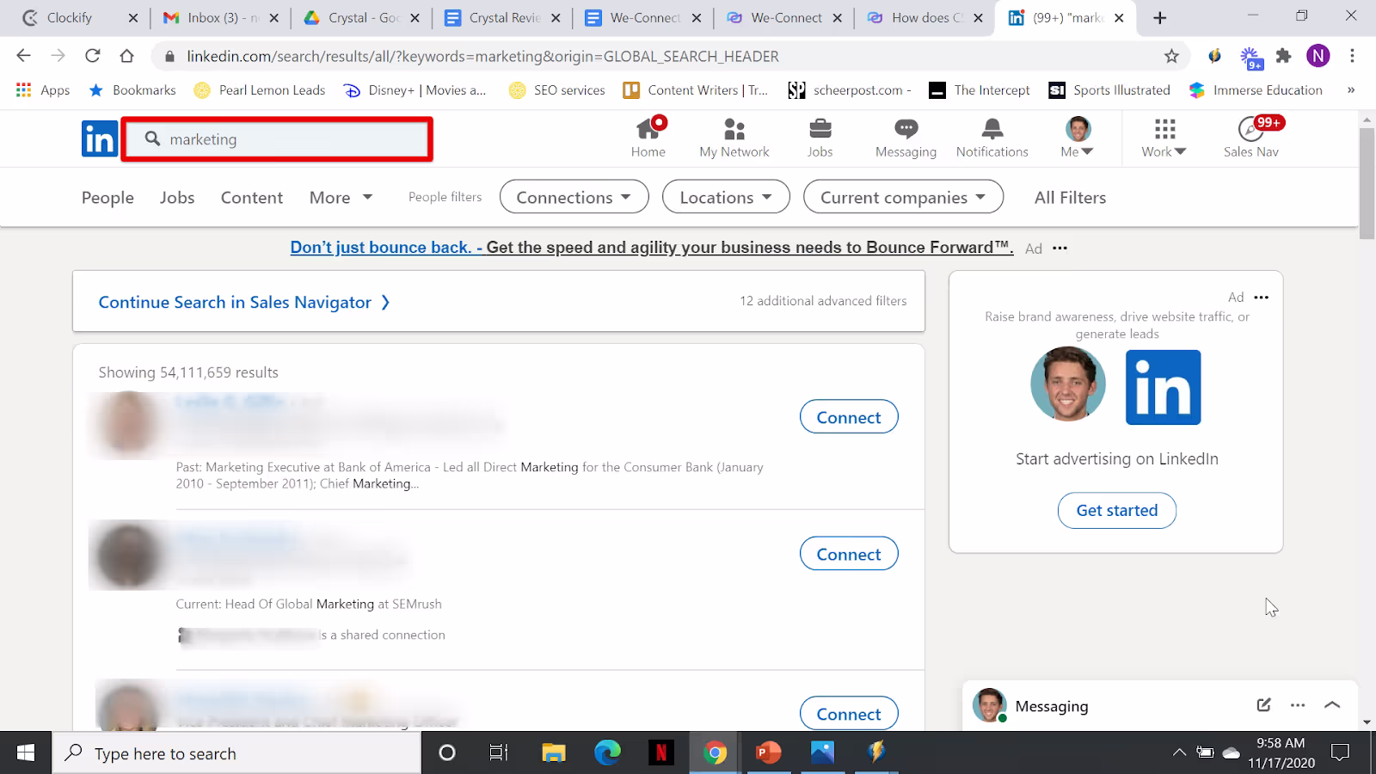The height and width of the screenshot is (774, 1376).
Task: Open Chrome home page button
Action: [x=127, y=56]
